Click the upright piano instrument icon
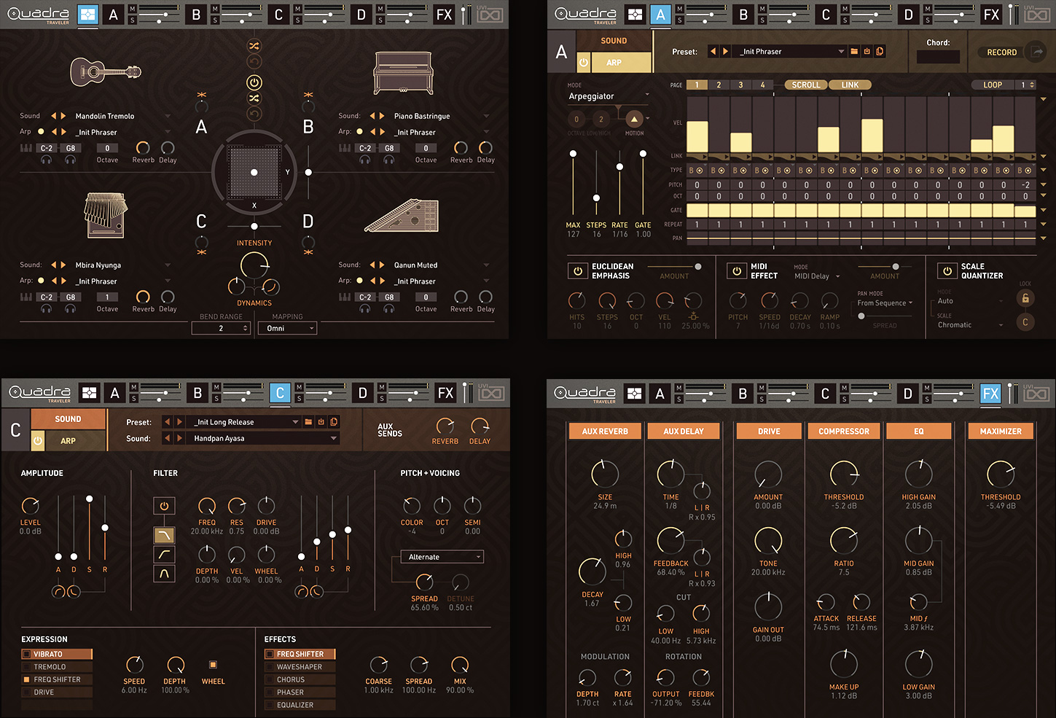 point(403,73)
